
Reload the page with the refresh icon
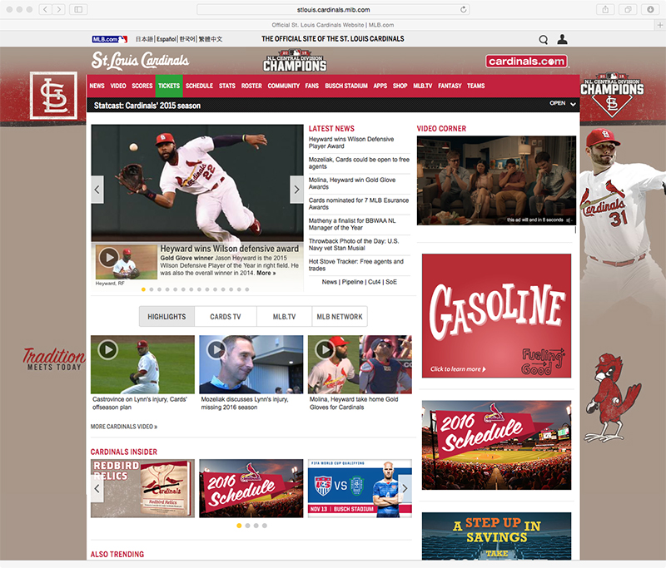(464, 9)
